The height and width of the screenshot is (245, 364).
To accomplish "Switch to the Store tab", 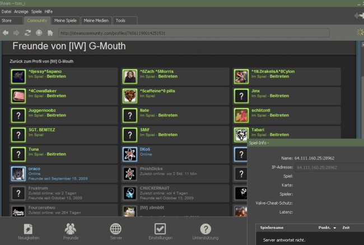I will [7, 21].
